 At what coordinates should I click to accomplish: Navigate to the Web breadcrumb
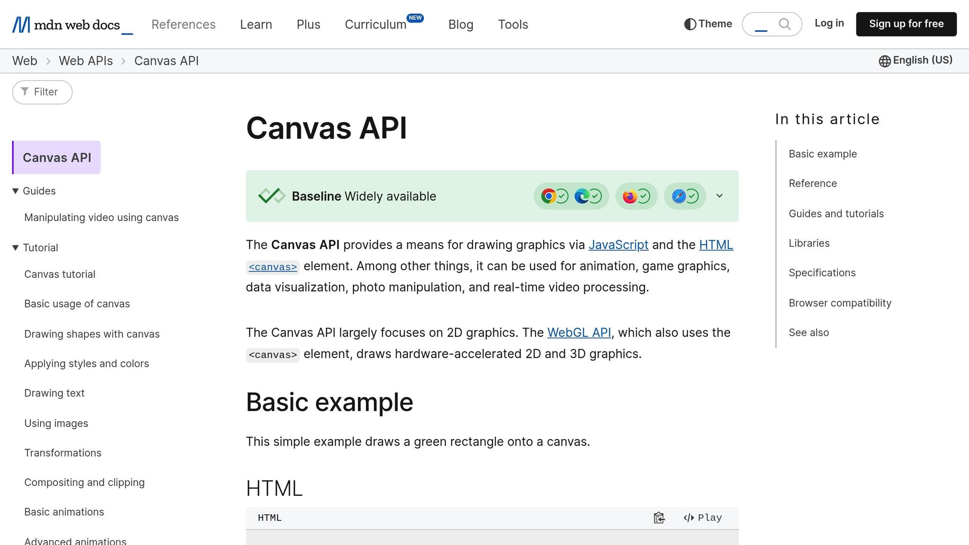click(25, 61)
